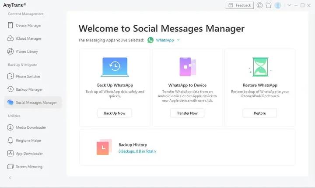Click the Phone Switcher icon
Screen dimensions: 315x188
tap(10, 76)
